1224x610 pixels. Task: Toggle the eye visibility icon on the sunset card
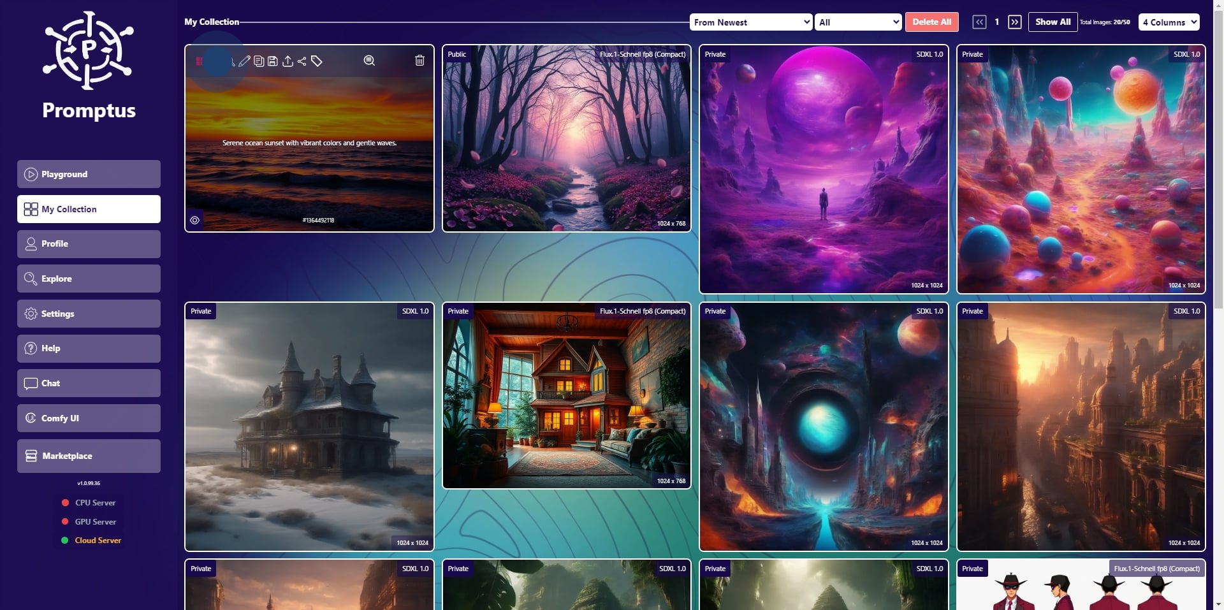click(195, 221)
